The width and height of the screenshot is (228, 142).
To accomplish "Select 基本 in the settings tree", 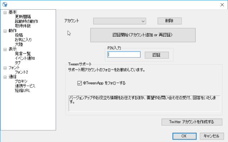I will (x=13, y=12).
